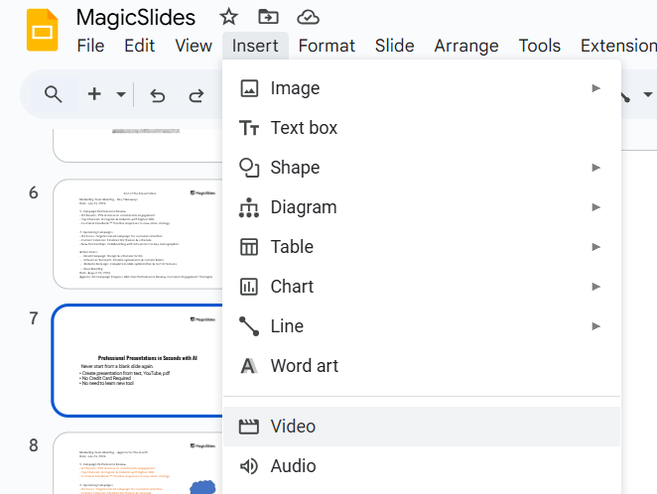Pick Audio from the Insert menu
This screenshot has height=494, width=657.
(x=293, y=466)
